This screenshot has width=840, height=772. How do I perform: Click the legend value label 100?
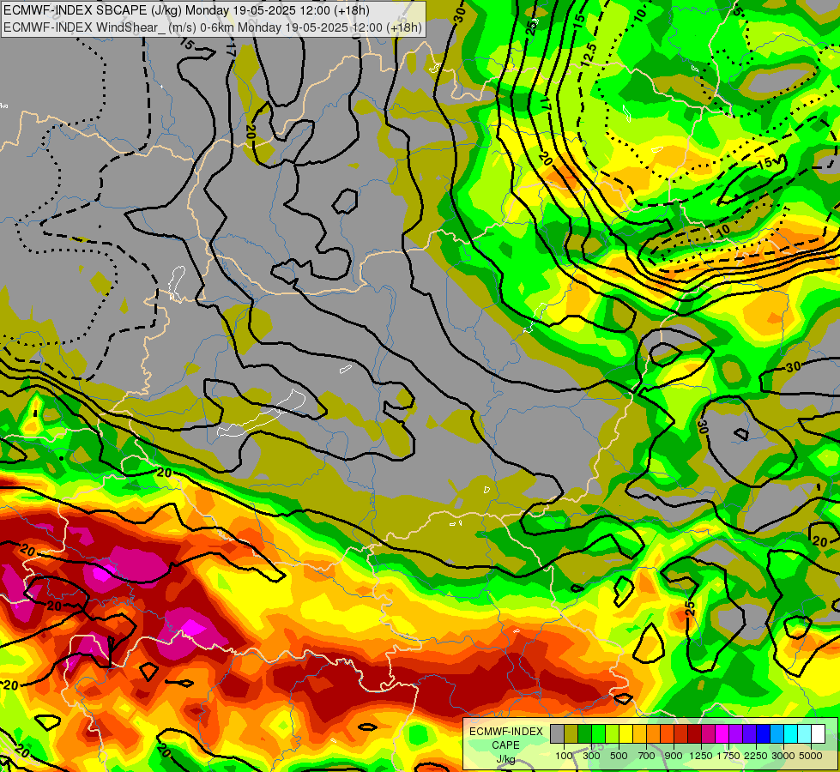point(564,756)
